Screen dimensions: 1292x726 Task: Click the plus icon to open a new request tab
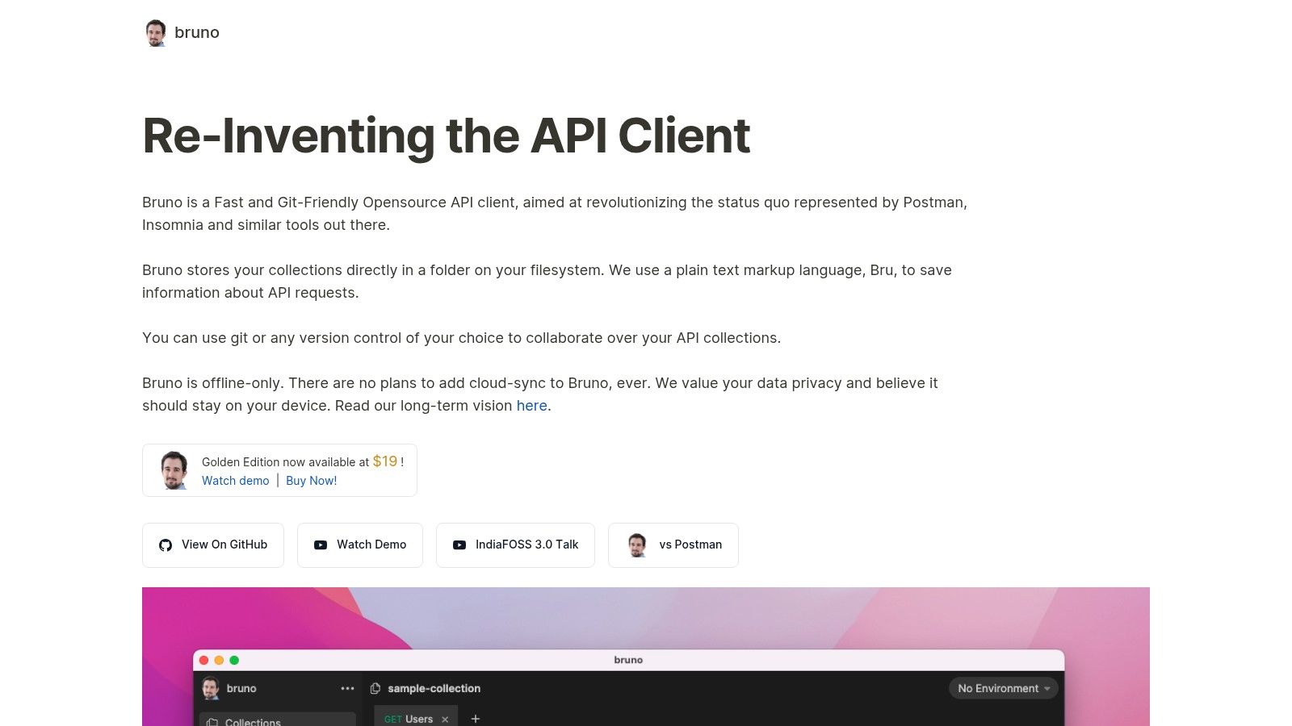tap(476, 718)
